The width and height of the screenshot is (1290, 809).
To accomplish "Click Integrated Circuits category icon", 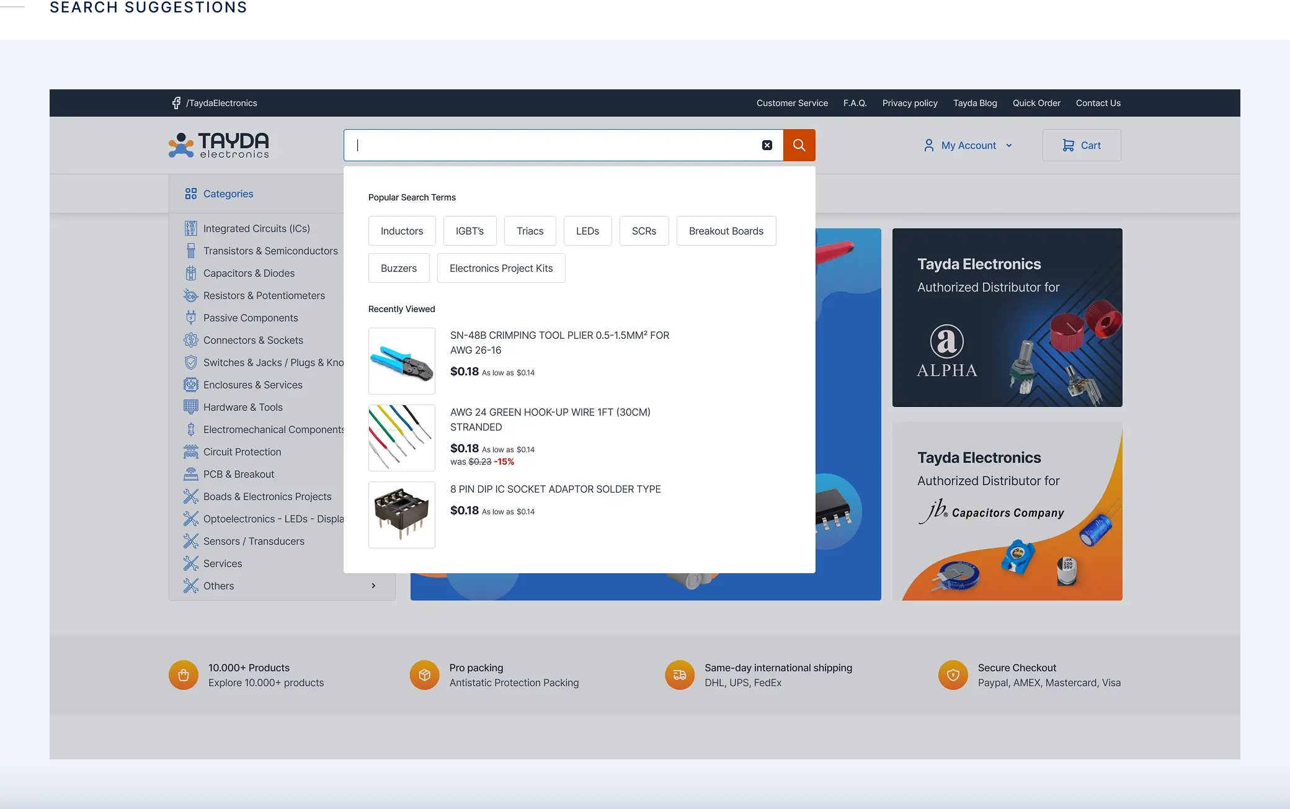I will 190,228.
